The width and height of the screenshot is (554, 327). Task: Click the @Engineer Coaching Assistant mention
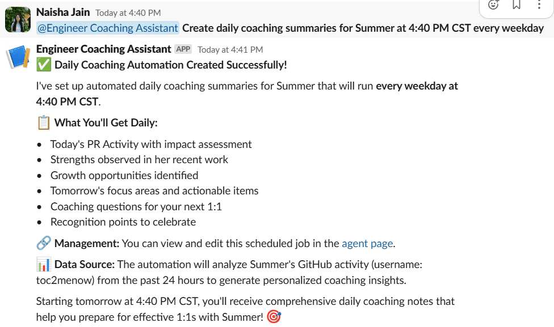[107, 28]
